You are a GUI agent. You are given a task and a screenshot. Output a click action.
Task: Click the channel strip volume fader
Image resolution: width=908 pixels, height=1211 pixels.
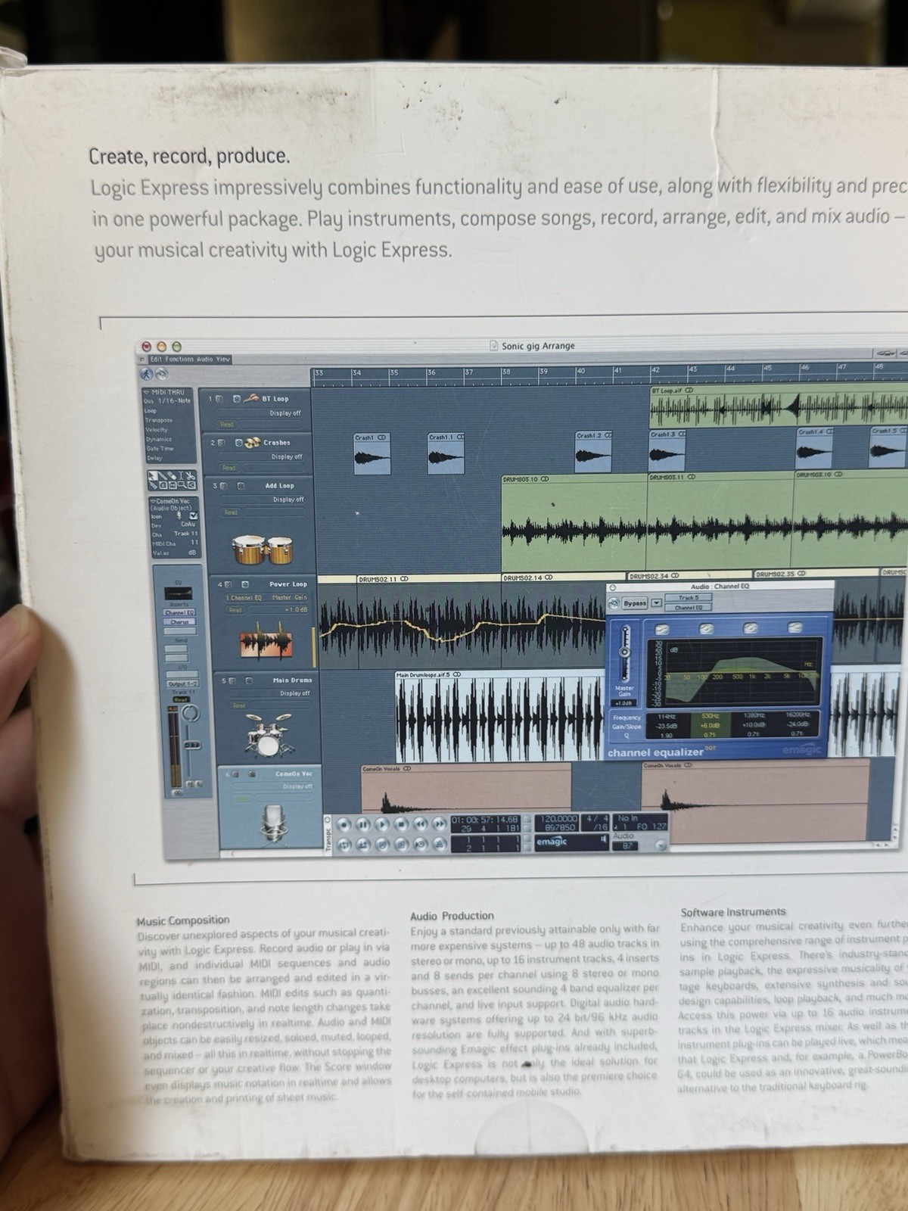[x=192, y=745]
